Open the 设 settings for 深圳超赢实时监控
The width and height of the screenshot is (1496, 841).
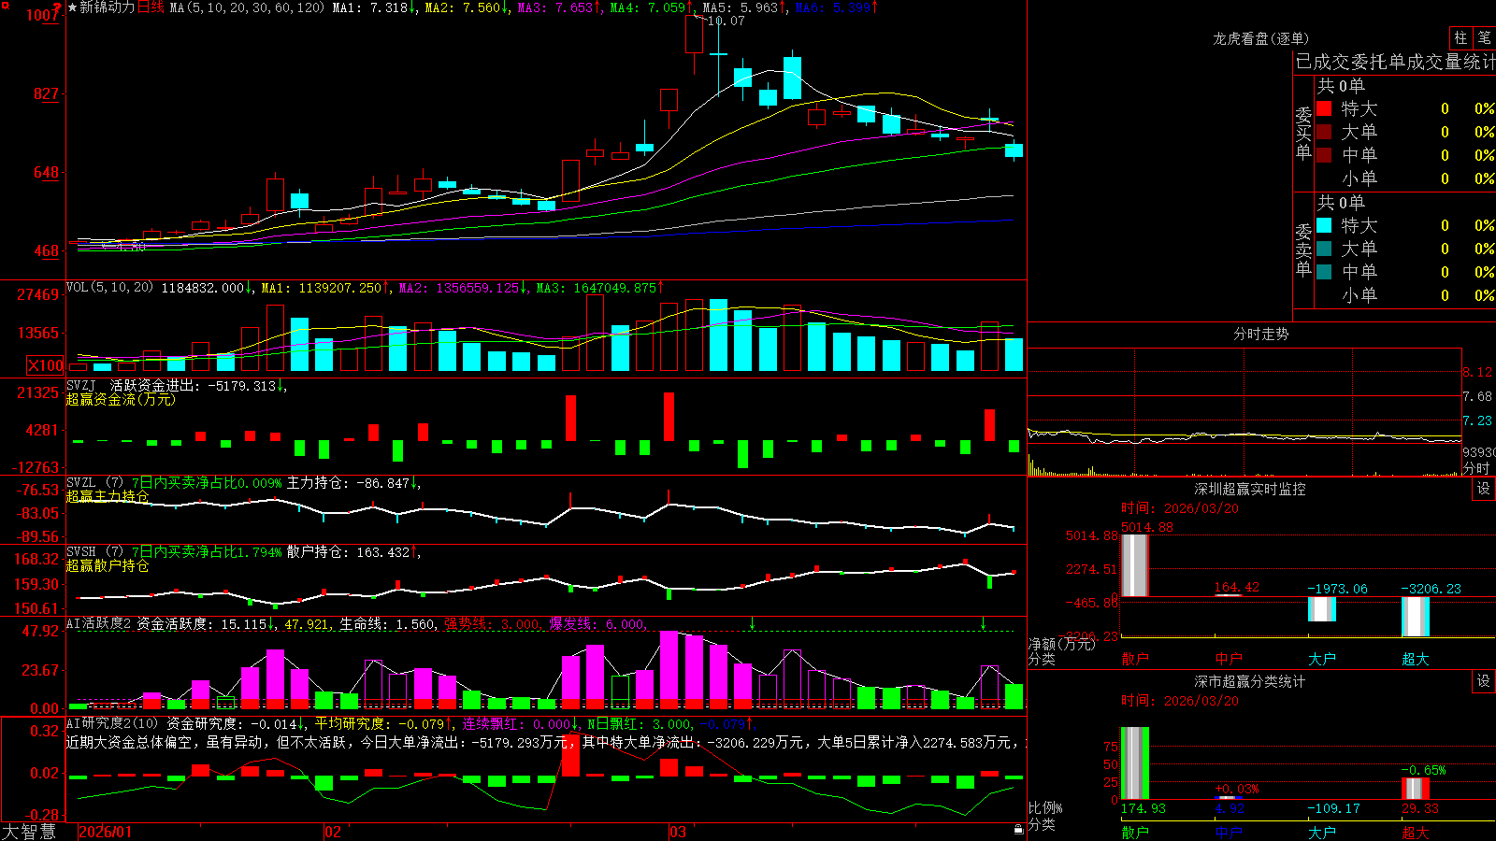[x=1483, y=489]
